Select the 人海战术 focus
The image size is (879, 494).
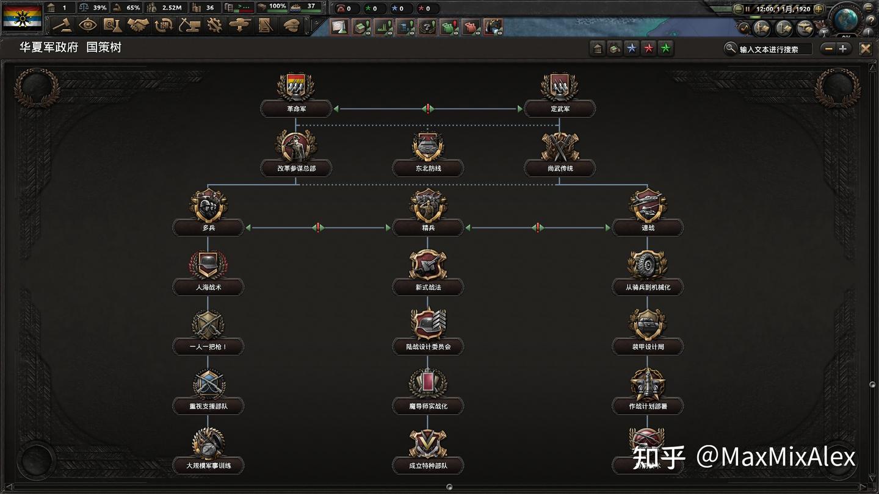click(x=208, y=272)
